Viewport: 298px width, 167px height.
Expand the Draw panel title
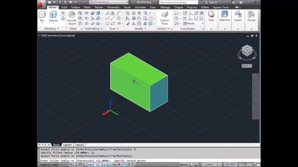pyautogui.click(x=114, y=29)
